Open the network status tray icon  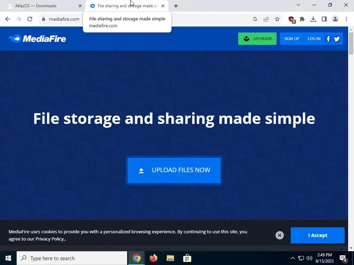point(301,258)
